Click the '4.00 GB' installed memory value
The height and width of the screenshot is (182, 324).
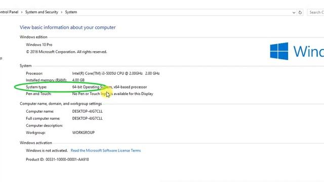78,80
